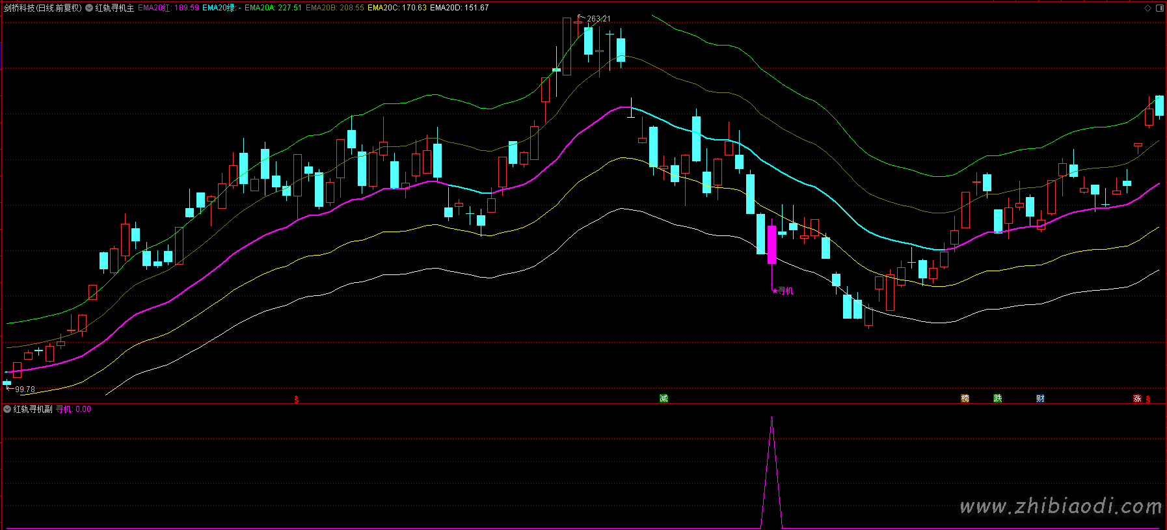Click the EMA20C: 170.63 value label
Screen dimensions: 1167x530
pos(397,8)
